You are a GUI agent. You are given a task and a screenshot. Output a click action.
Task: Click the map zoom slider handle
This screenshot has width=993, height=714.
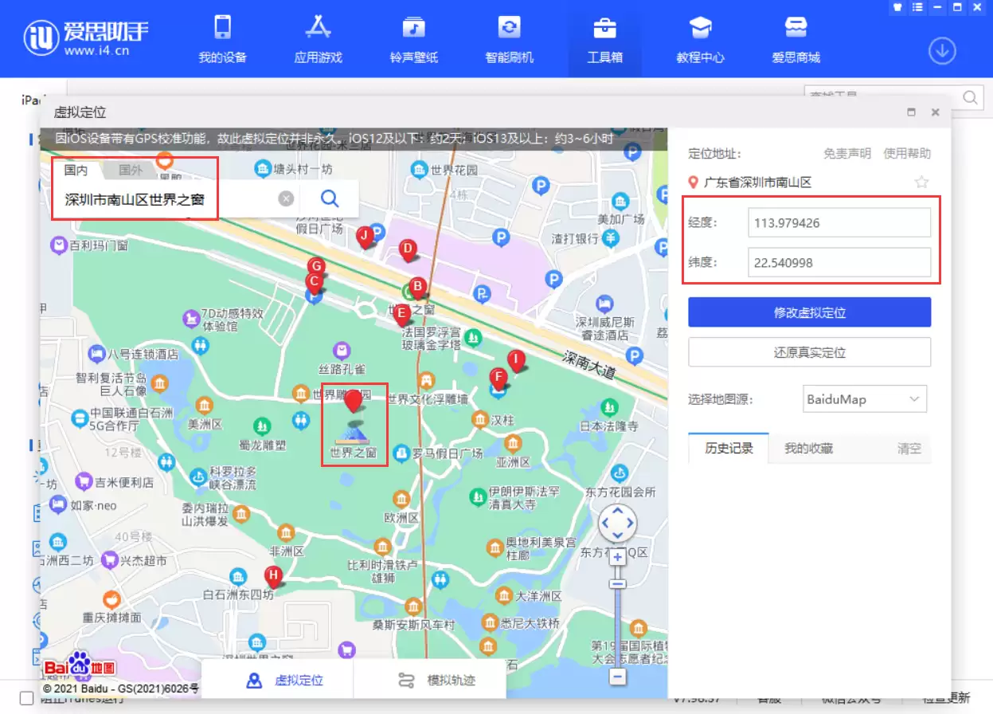[617, 584]
